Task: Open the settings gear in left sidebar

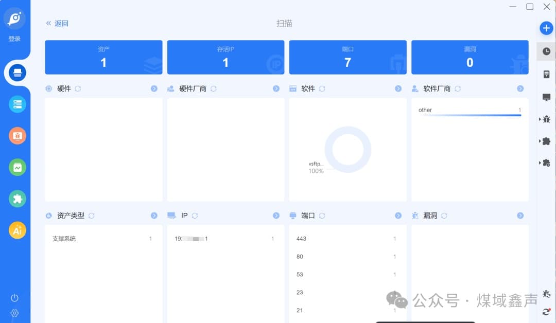Action: (x=14, y=313)
